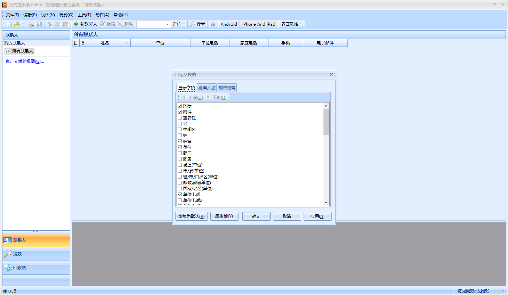The height and width of the screenshot is (295, 508).
Task: Open the 视图(V) menu
Action: tap(48, 15)
